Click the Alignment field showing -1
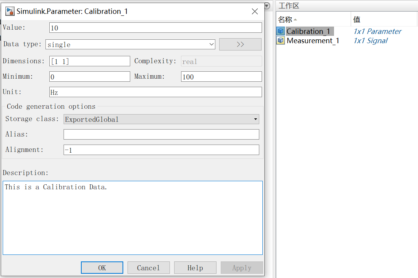 pos(161,150)
